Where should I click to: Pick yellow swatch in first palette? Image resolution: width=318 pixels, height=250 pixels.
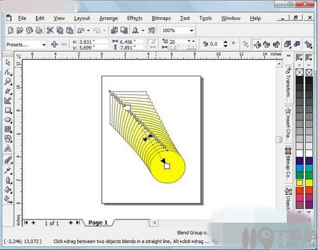tap(300, 183)
